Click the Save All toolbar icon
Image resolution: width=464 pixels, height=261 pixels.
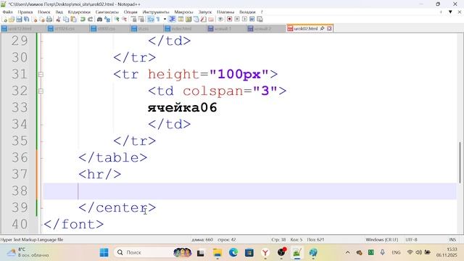(x=26, y=20)
